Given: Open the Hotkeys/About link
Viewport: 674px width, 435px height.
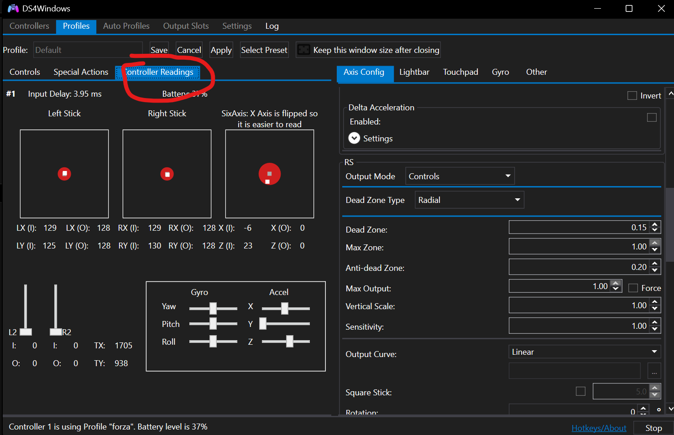Looking at the screenshot, I should tap(599, 428).
